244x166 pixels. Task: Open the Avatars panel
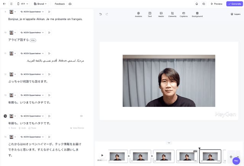click(138, 14)
